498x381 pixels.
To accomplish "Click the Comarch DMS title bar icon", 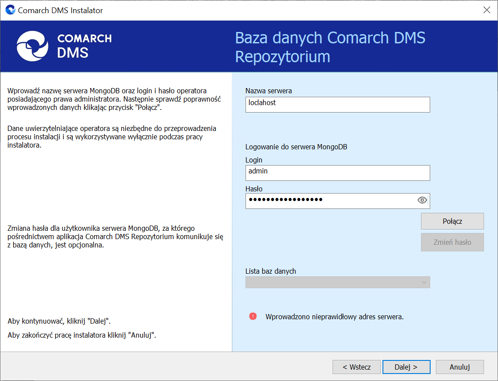I will tap(10, 10).
